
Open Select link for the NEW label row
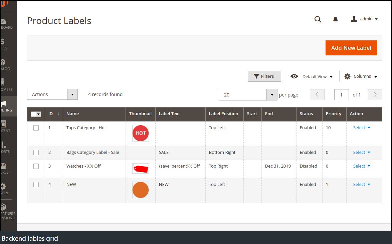[x=361, y=184]
